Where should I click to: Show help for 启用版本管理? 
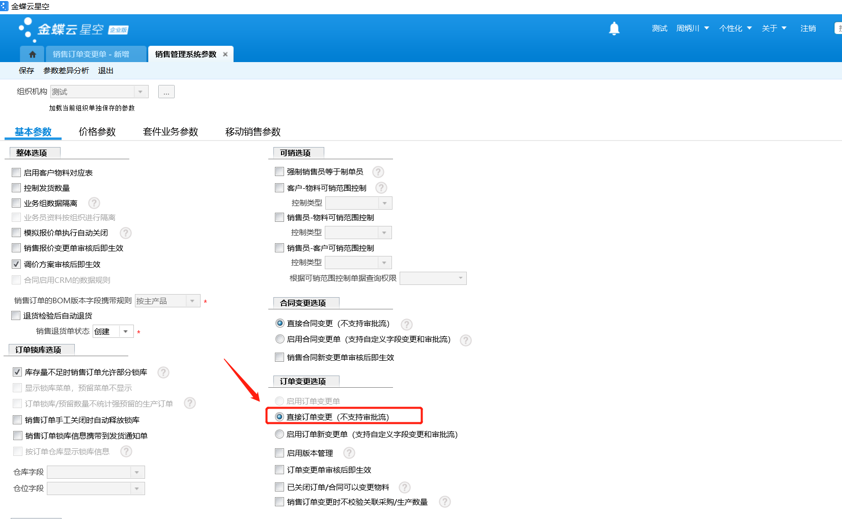tap(349, 453)
